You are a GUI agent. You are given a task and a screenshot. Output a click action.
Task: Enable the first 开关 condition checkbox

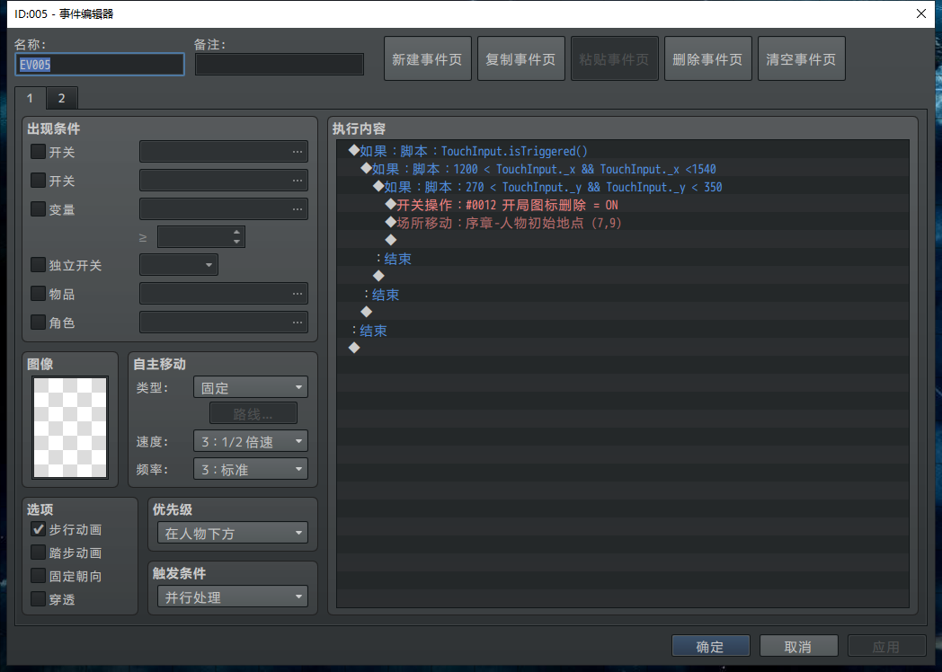(x=38, y=151)
